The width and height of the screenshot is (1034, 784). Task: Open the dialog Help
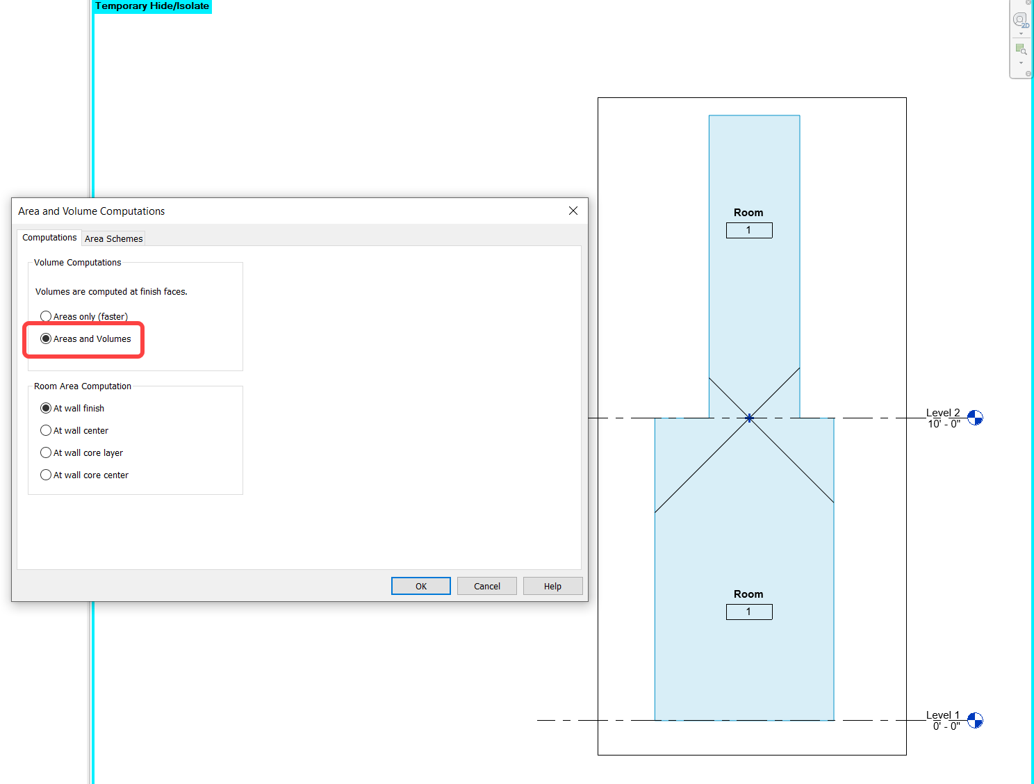pyautogui.click(x=552, y=586)
